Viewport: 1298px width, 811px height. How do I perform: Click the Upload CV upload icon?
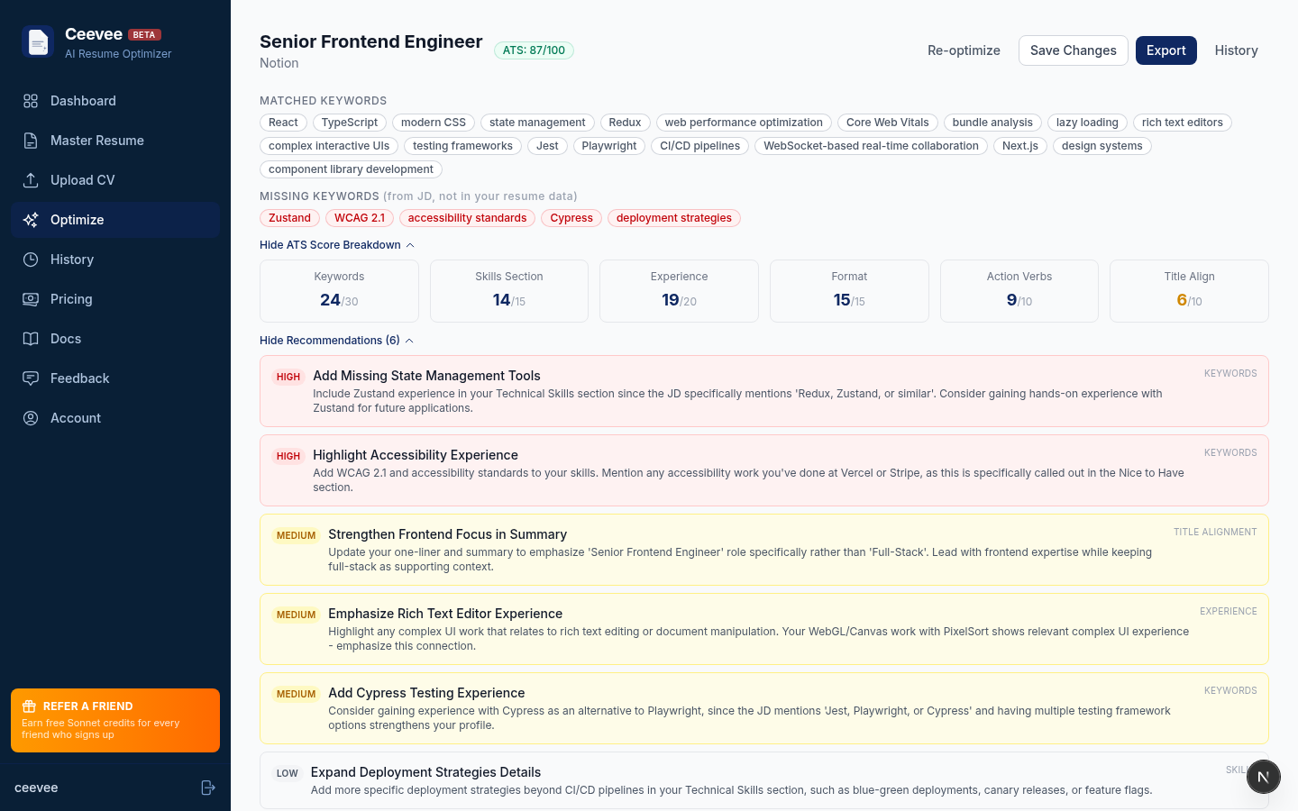31,180
